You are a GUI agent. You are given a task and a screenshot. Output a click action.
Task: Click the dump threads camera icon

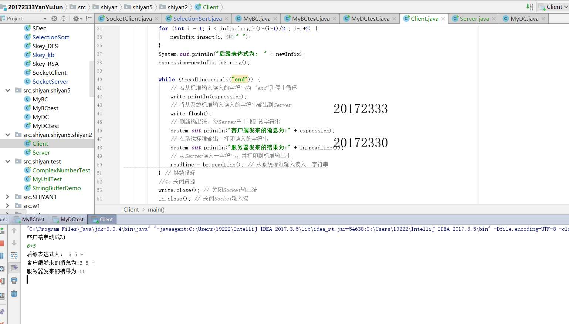click(2, 269)
